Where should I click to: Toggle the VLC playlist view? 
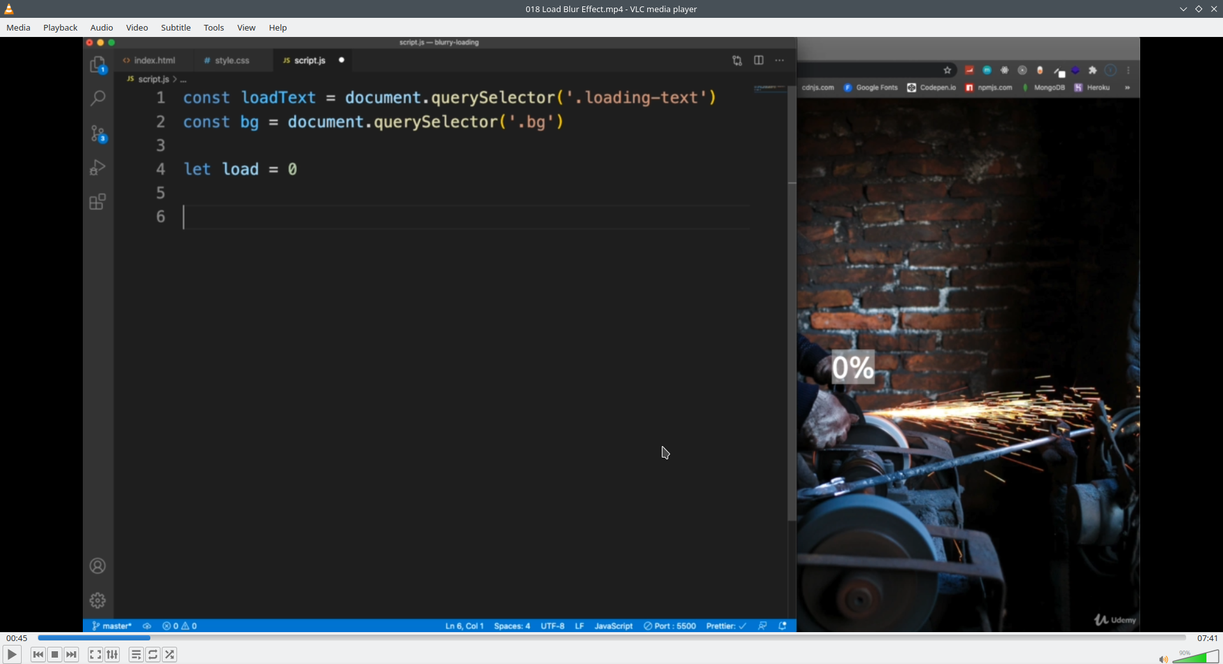pos(136,654)
